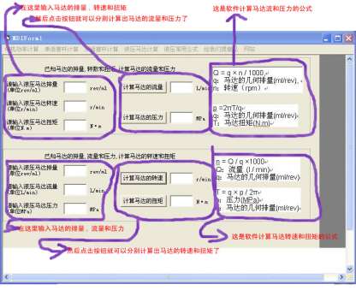Click the 计算马达的压力 button
The width and height of the screenshot is (356, 308).
click(x=144, y=117)
